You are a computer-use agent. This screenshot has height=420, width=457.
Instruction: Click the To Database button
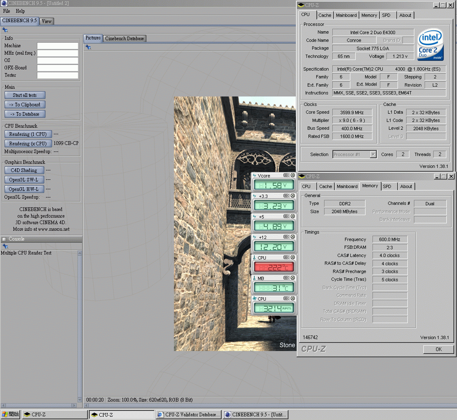[x=25, y=114]
